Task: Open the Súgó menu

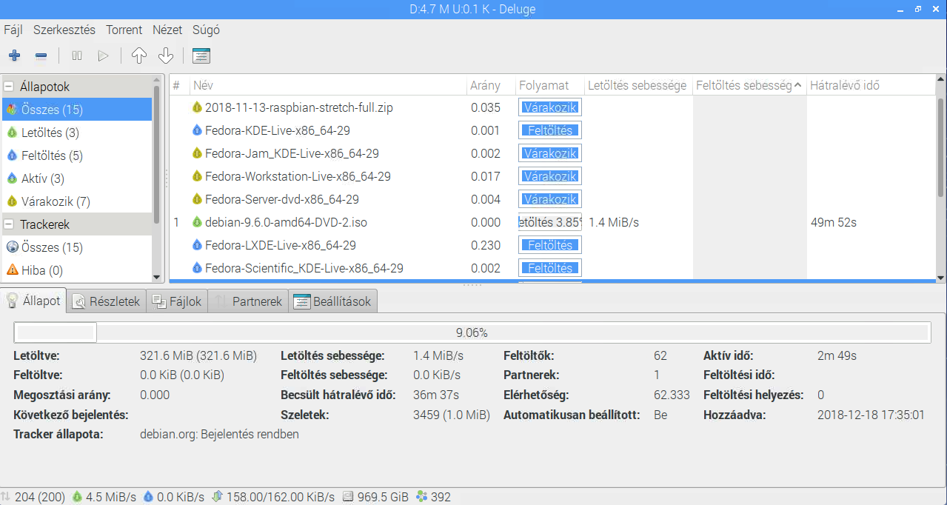Action: pos(206,30)
